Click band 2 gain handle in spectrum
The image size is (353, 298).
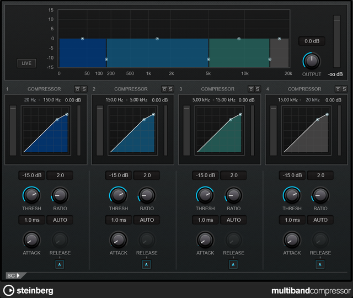point(157,39)
